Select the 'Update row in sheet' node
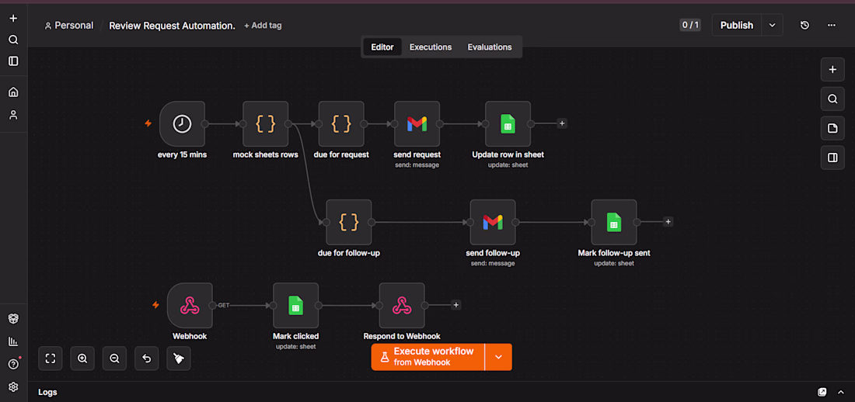This screenshot has width=855, height=402. [508, 123]
